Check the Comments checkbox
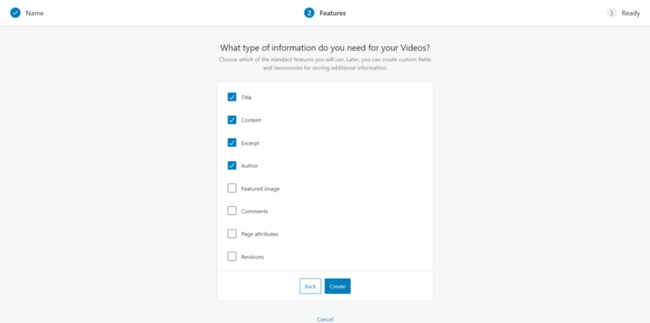 tap(232, 211)
